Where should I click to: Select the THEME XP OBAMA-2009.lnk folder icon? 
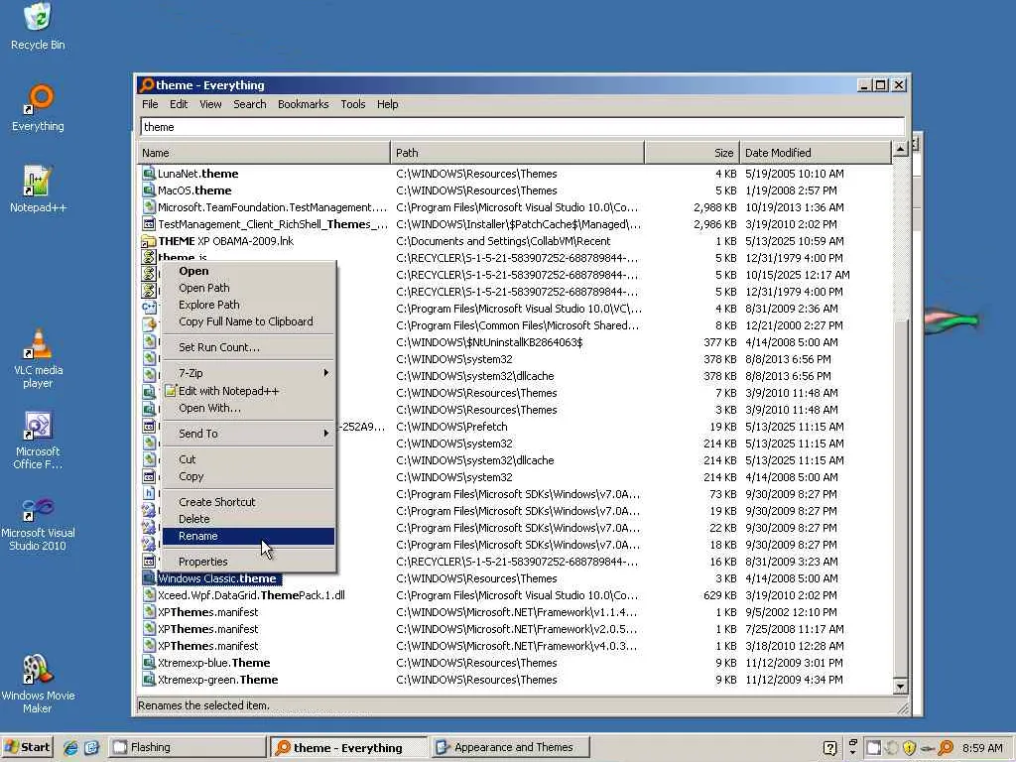pos(149,241)
